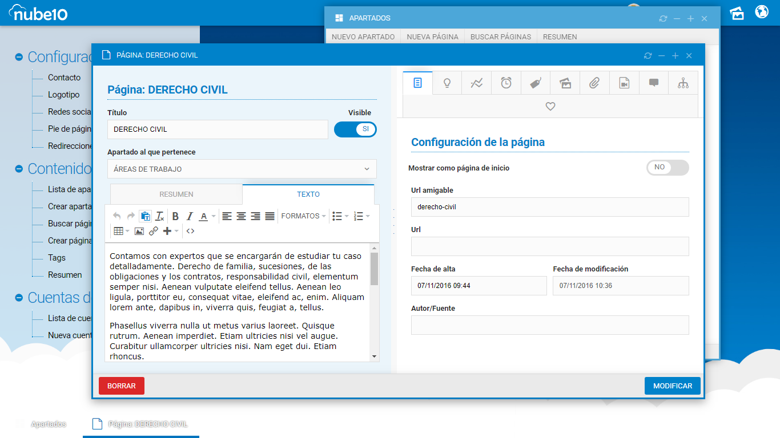Image resolution: width=780 pixels, height=438 pixels.
Task: Switch to the RESUMEN tab
Action: coord(176,194)
